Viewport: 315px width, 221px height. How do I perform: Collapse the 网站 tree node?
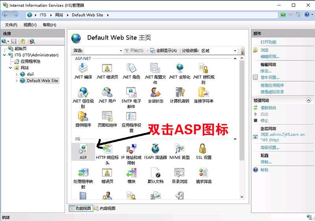11,68
